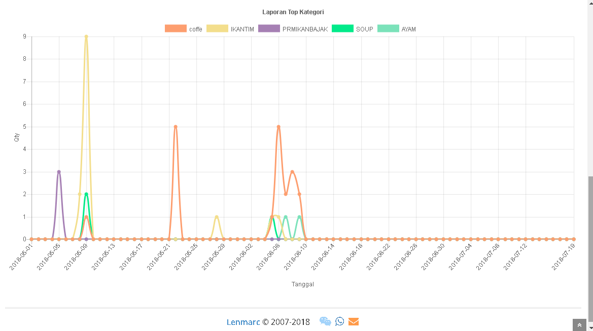Click the WeChat chat icon in footer
The width and height of the screenshot is (593, 331).
pyautogui.click(x=325, y=321)
